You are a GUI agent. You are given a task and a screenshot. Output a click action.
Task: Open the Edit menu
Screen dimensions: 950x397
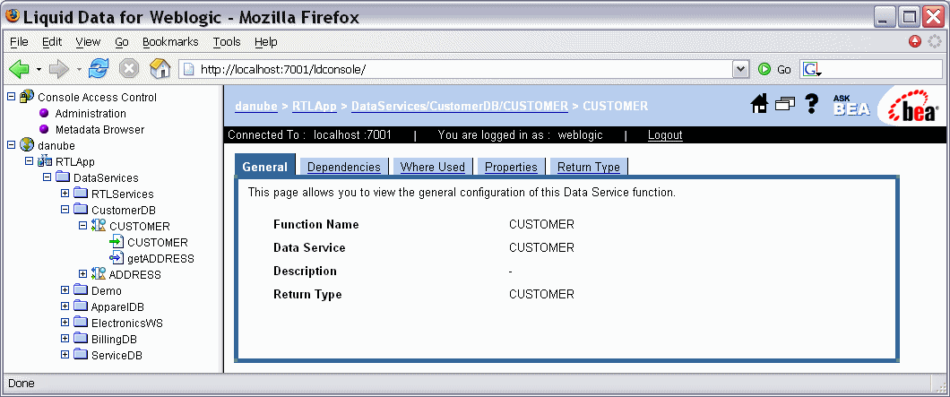pos(52,42)
